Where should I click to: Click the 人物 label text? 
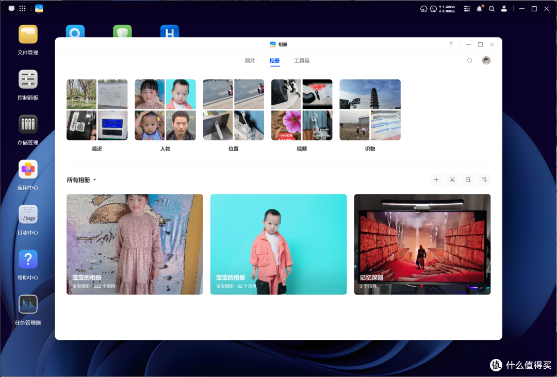tap(165, 149)
